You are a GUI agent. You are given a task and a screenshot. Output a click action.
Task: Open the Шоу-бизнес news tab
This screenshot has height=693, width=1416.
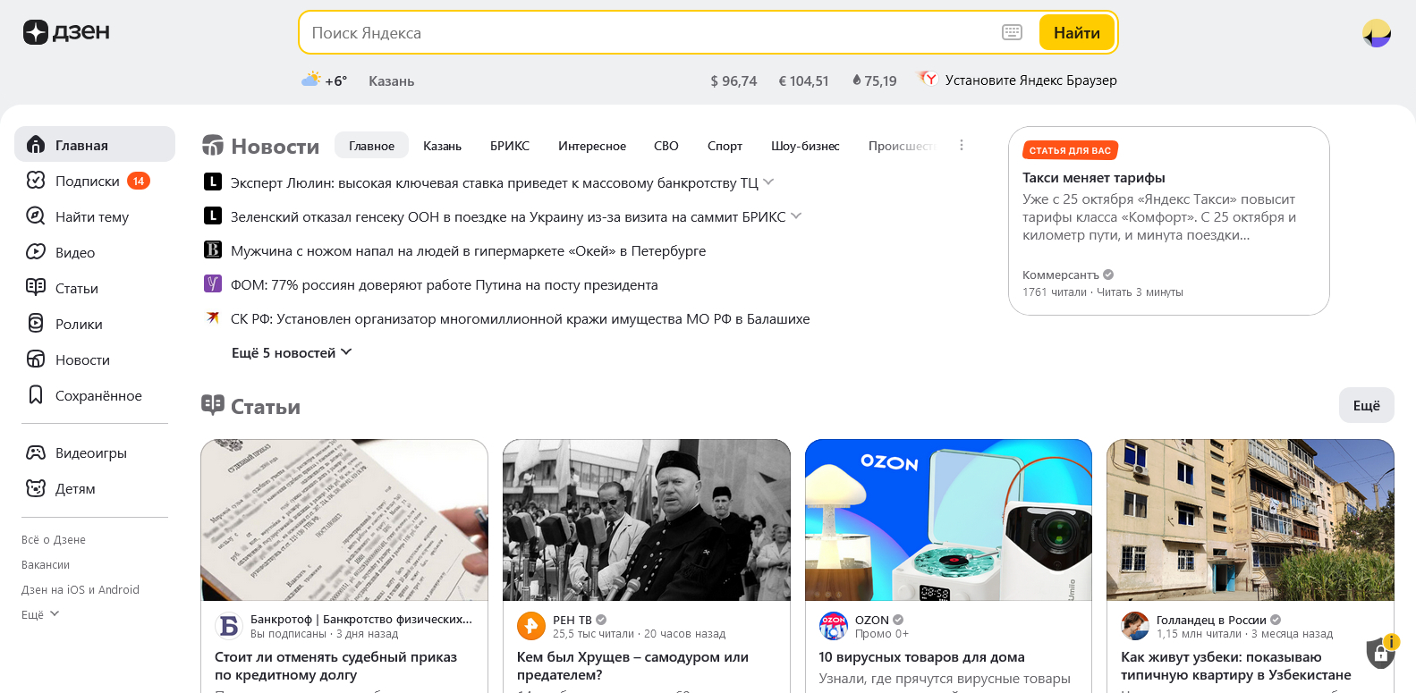point(805,146)
